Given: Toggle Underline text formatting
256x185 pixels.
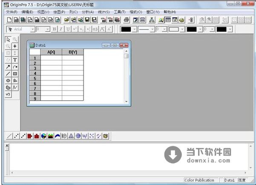Looking at the screenshot, I should click(x=68, y=29).
